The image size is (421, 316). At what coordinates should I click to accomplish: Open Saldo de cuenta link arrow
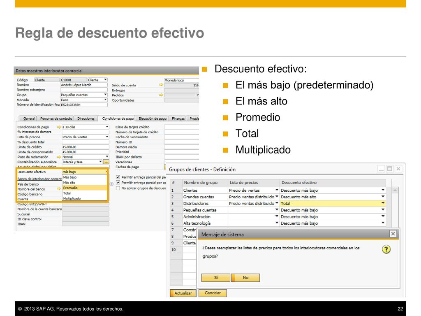point(161,85)
